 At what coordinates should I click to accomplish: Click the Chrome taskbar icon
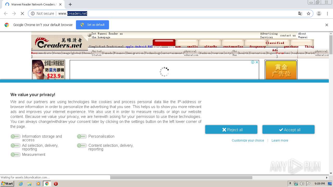pyautogui.click(x=47, y=184)
